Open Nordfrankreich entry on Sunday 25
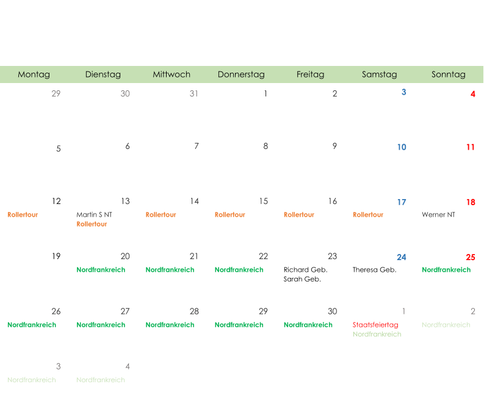 tap(446, 270)
